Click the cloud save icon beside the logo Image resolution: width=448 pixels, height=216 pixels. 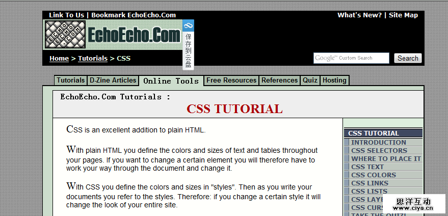tap(188, 25)
